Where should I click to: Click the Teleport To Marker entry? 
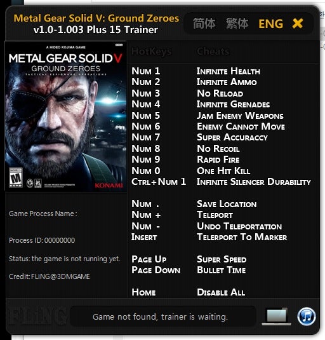tap(242, 237)
